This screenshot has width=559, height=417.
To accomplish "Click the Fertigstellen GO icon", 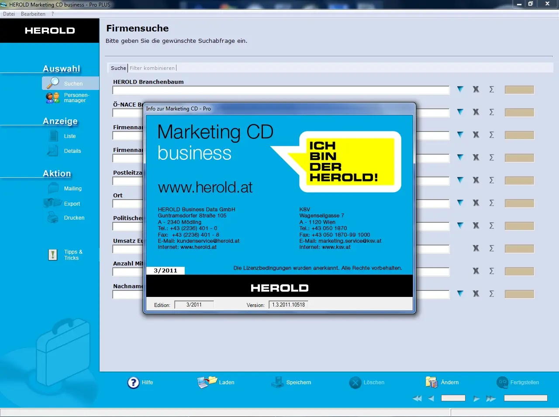I will click(x=503, y=383).
